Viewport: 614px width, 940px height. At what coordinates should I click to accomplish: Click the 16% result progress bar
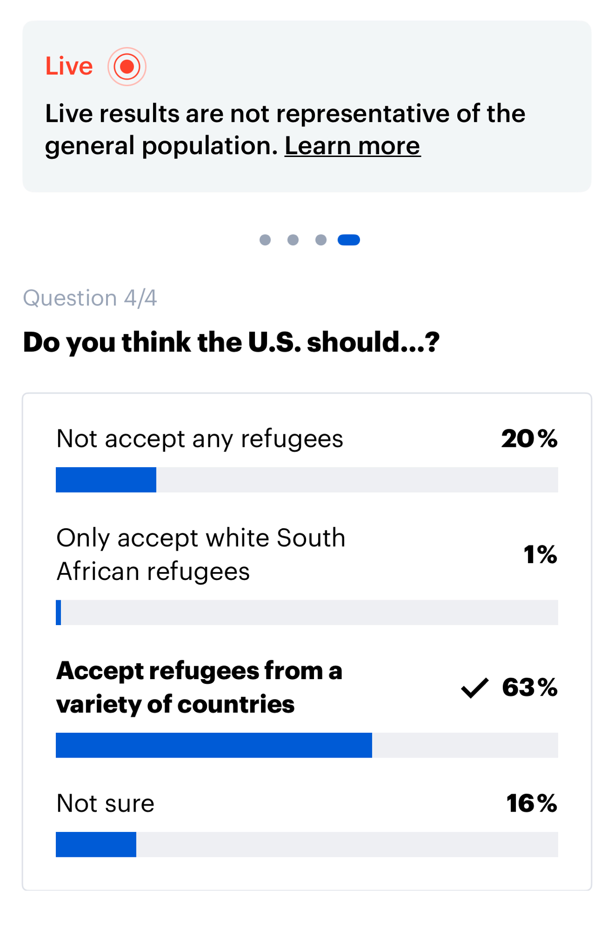[x=307, y=845]
